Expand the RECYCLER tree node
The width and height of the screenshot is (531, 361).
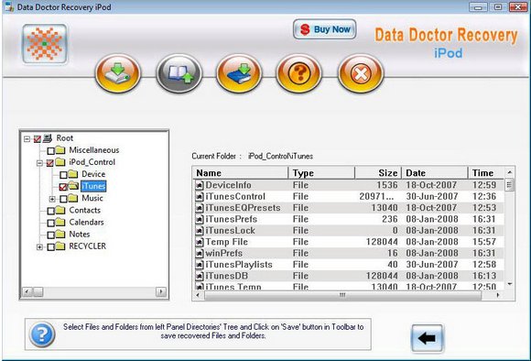(39, 246)
